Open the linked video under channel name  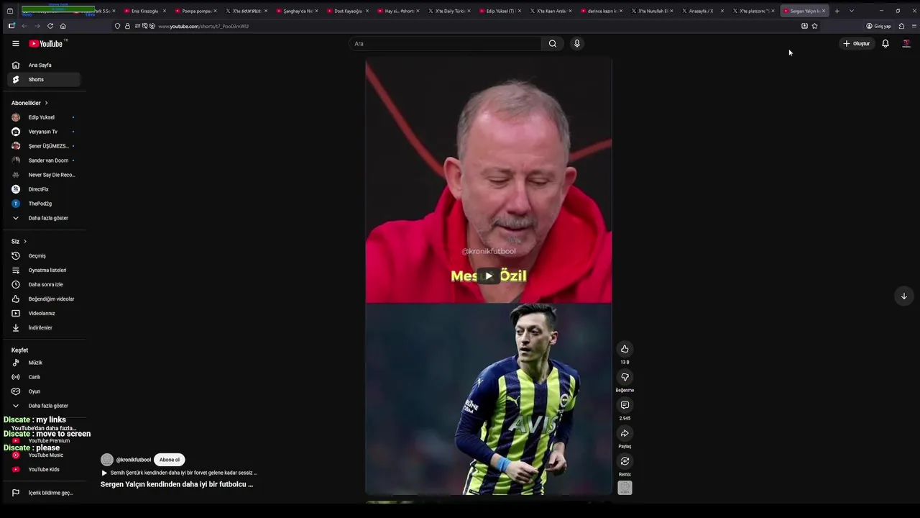tap(180, 473)
